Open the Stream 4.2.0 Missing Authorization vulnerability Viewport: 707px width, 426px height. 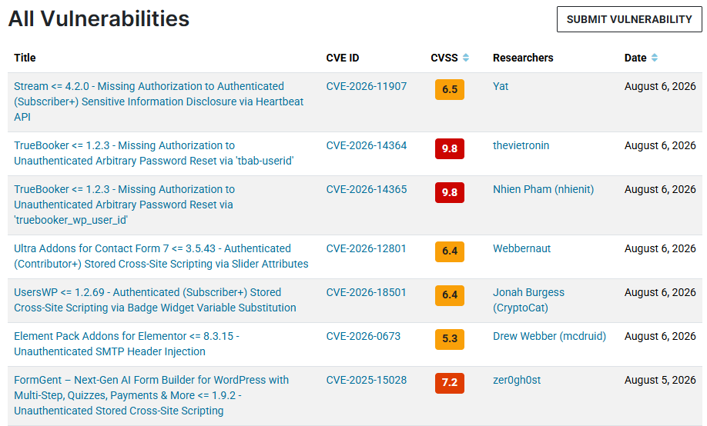click(159, 102)
